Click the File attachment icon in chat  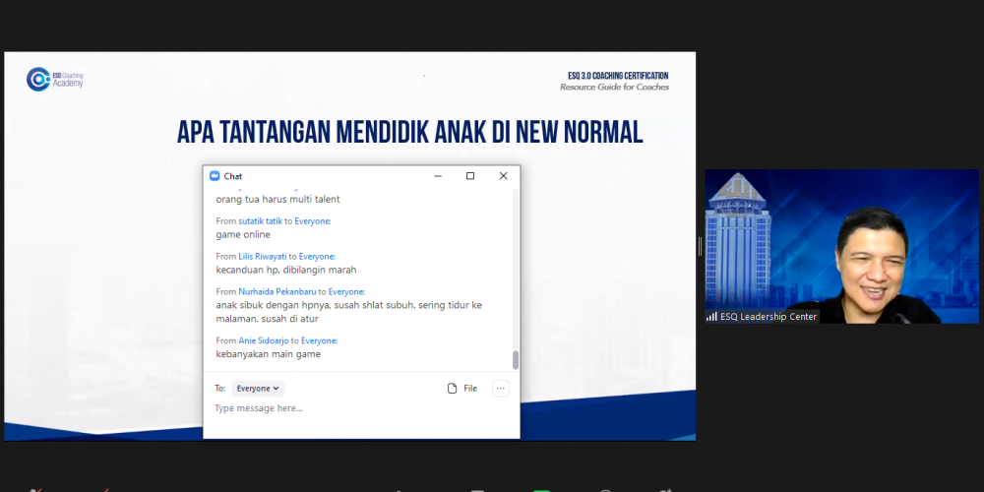coord(452,389)
